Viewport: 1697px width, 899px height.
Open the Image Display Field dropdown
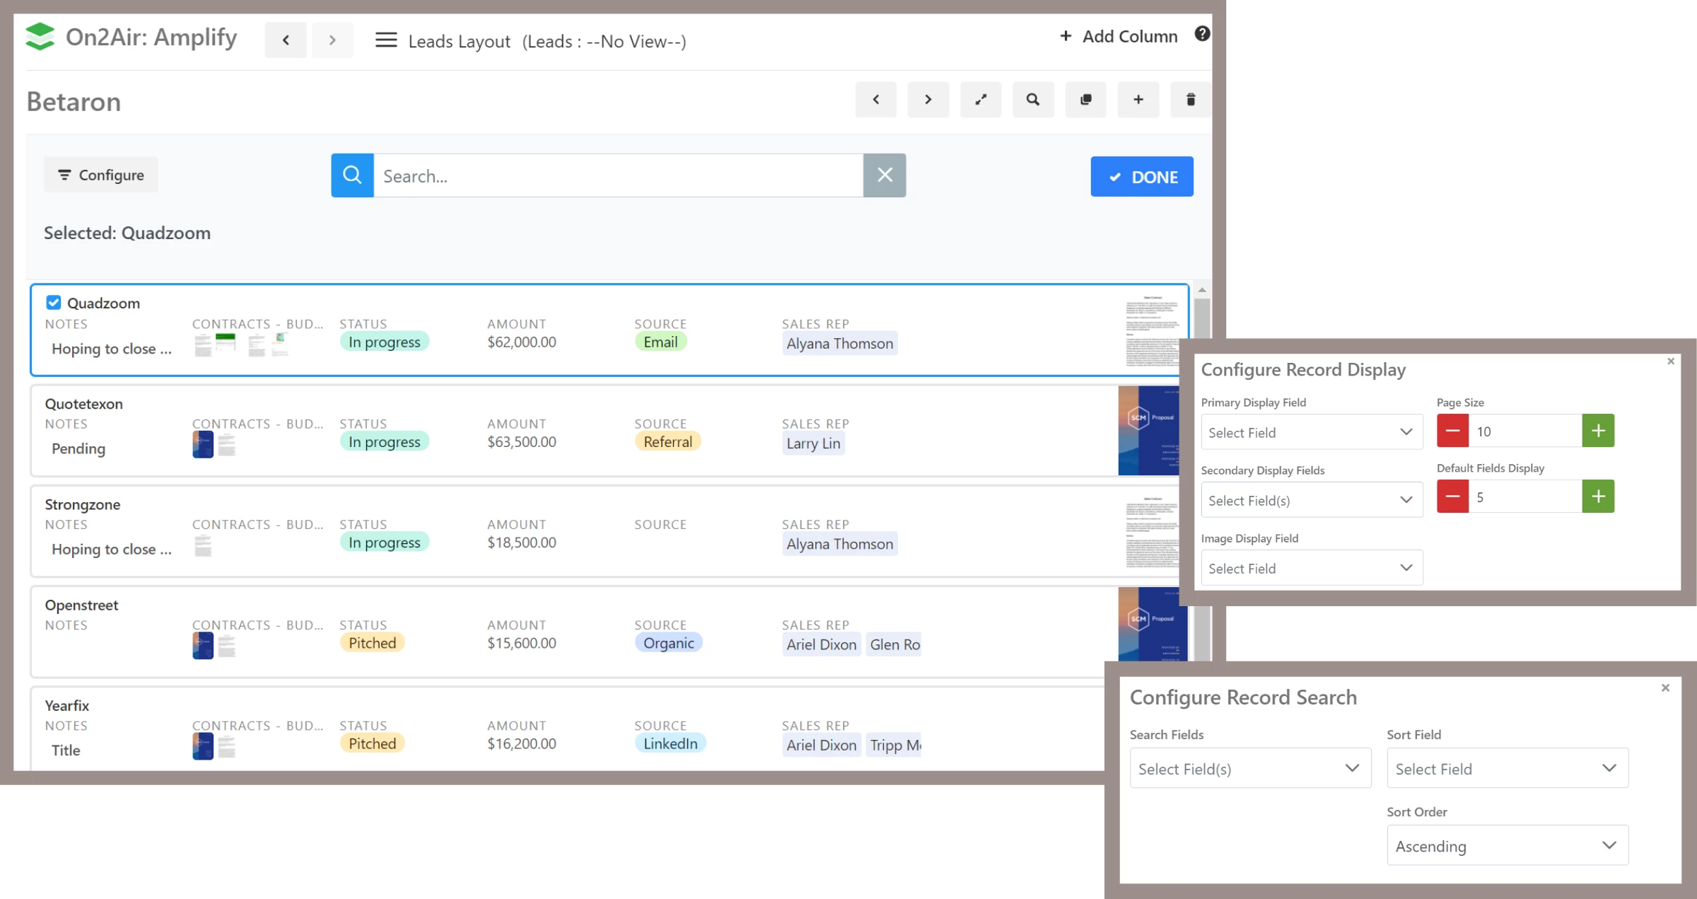[1311, 568]
